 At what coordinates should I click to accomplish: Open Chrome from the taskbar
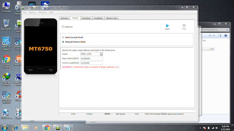47,128
